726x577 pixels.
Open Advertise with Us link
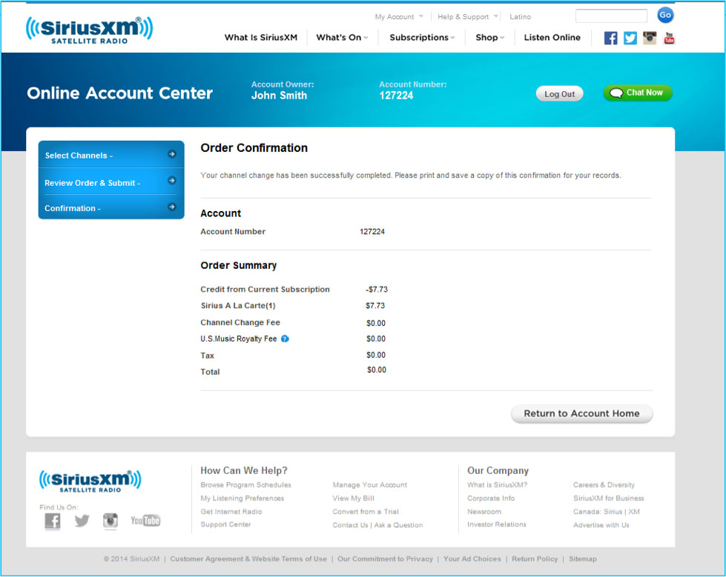coord(601,525)
